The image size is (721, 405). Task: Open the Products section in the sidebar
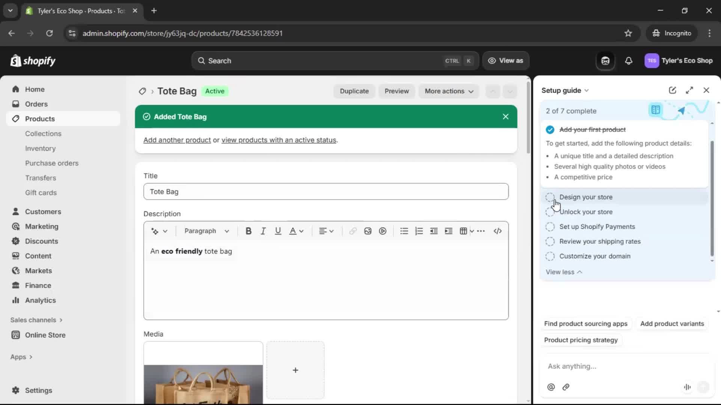pos(39,118)
